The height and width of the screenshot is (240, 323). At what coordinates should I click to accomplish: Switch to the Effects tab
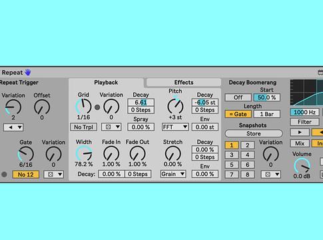pyautogui.click(x=184, y=83)
